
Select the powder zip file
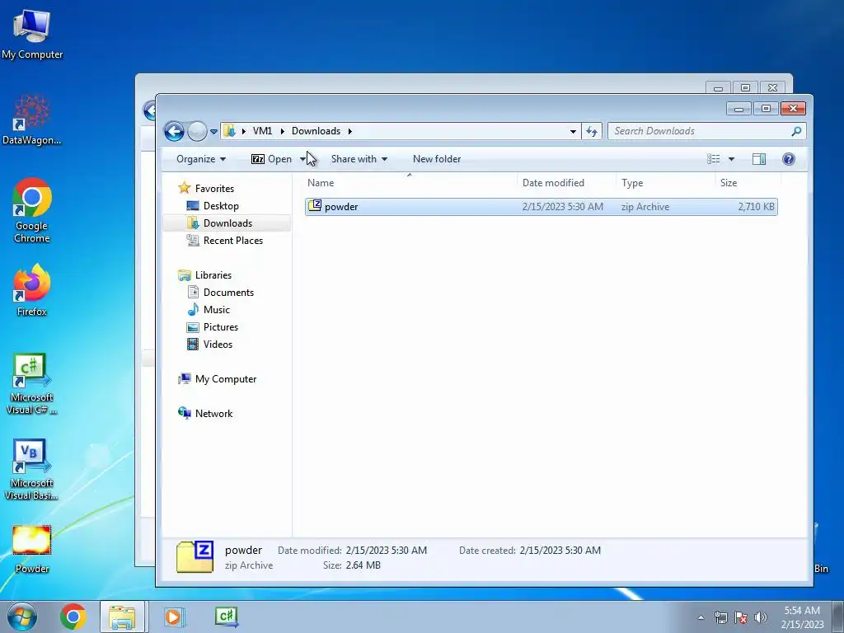[x=541, y=207]
